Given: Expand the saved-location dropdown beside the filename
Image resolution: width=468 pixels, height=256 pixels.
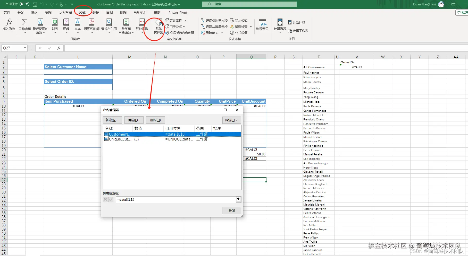Looking at the screenshot, I should tap(179, 4).
